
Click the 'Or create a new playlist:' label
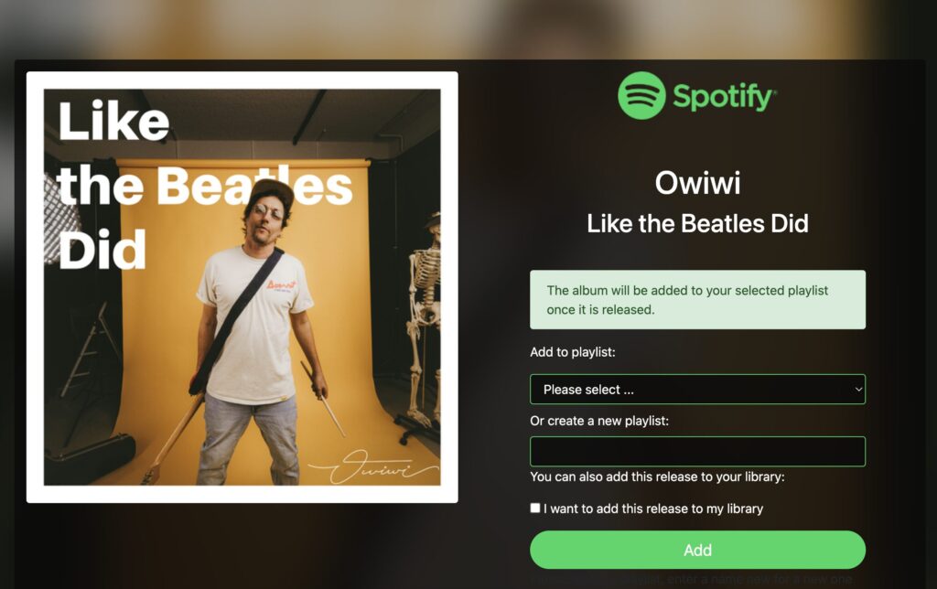599,421
